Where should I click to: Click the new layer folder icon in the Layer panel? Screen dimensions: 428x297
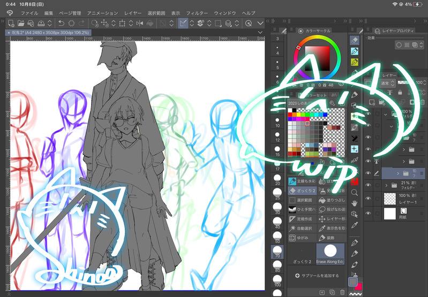click(x=381, y=102)
